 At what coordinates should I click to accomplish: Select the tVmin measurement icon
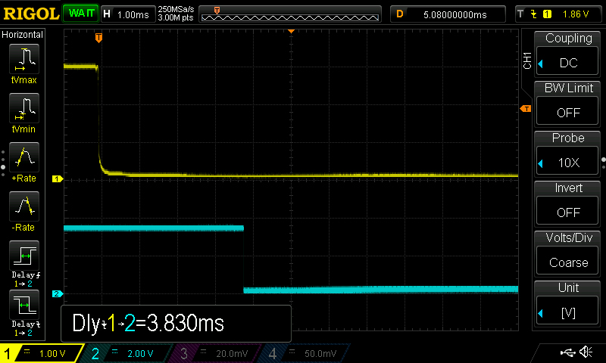pos(24,108)
